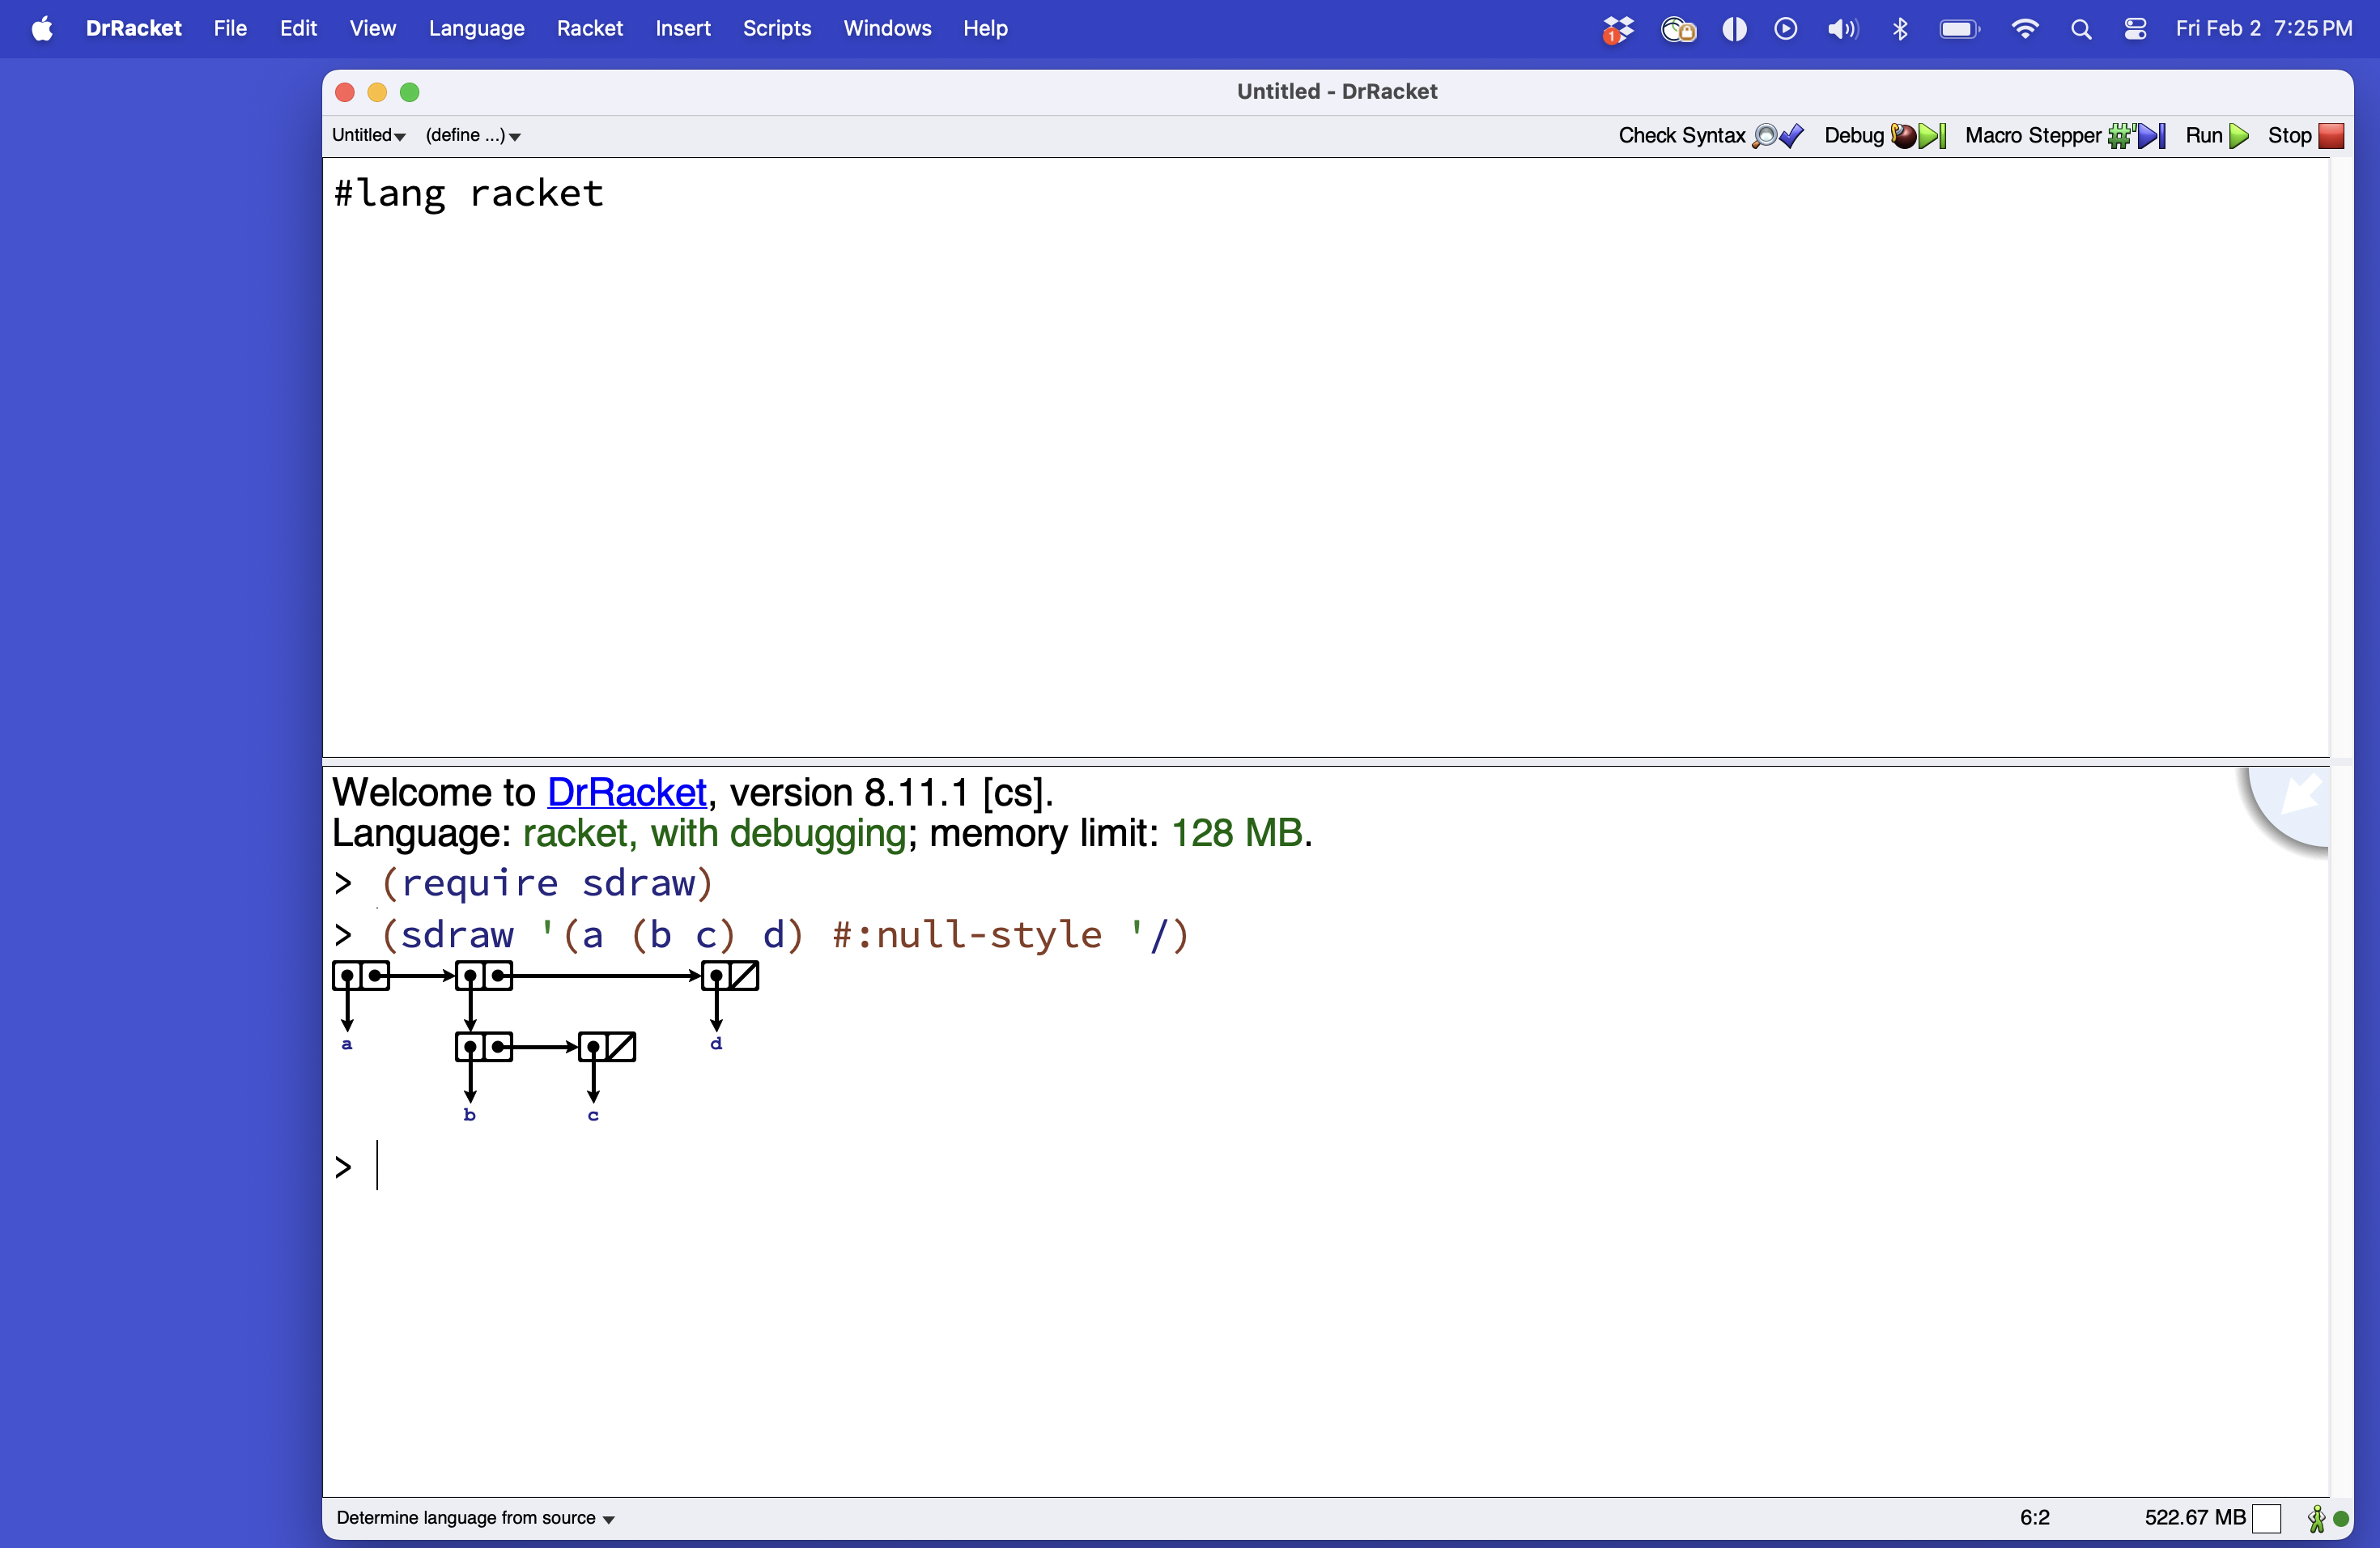Image resolution: width=2380 pixels, height=1548 pixels.
Task: Open the Racket menu
Action: click(590, 29)
